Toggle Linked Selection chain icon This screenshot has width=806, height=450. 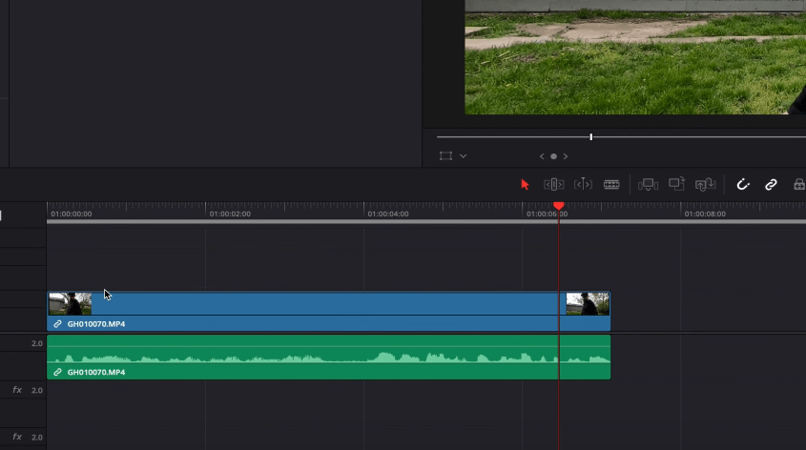click(x=771, y=184)
